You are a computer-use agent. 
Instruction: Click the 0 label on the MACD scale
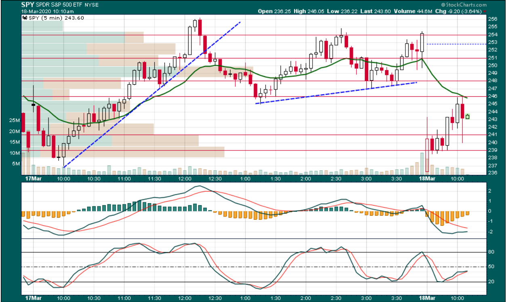pyautogui.click(x=489, y=211)
